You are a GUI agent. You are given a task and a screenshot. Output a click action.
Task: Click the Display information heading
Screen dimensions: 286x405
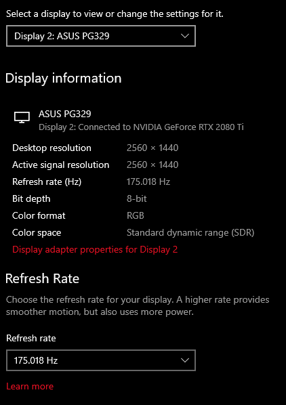tap(63, 79)
